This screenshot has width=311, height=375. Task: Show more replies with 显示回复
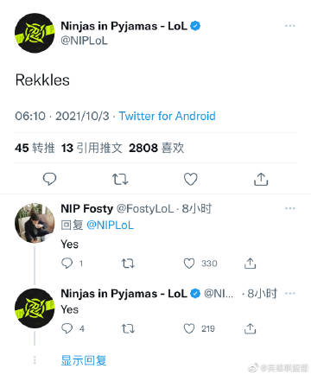coord(84,360)
